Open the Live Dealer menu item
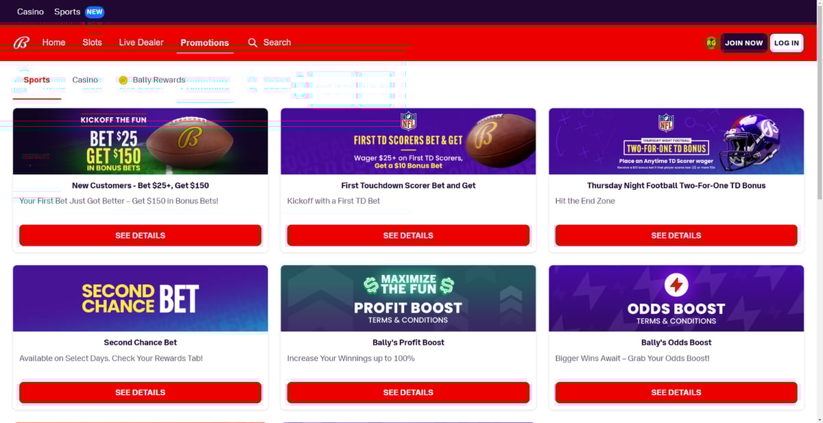The height and width of the screenshot is (423, 823). coord(141,43)
